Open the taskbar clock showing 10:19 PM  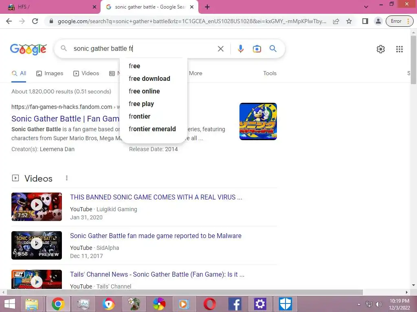(x=399, y=304)
